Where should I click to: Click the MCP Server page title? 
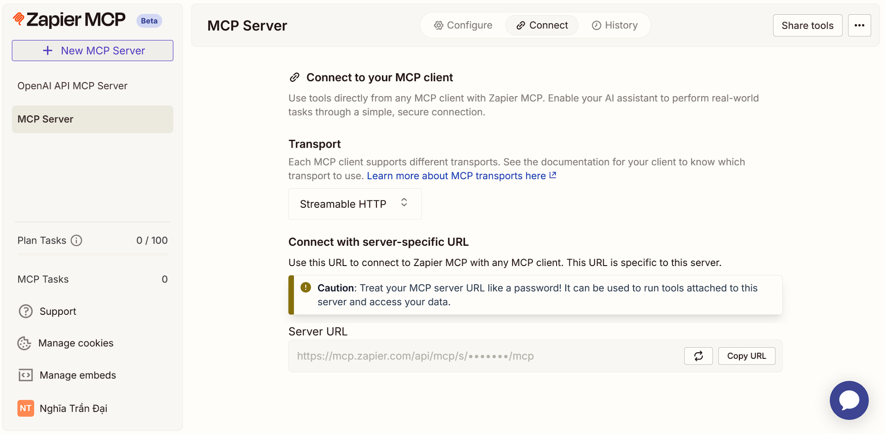tap(247, 25)
